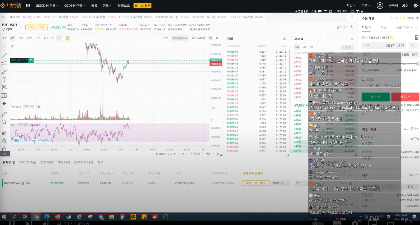This screenshot has width=420, height=225.
Task: Open USDⓈ-M futures dropdown
Action: (x=47, y=6)
